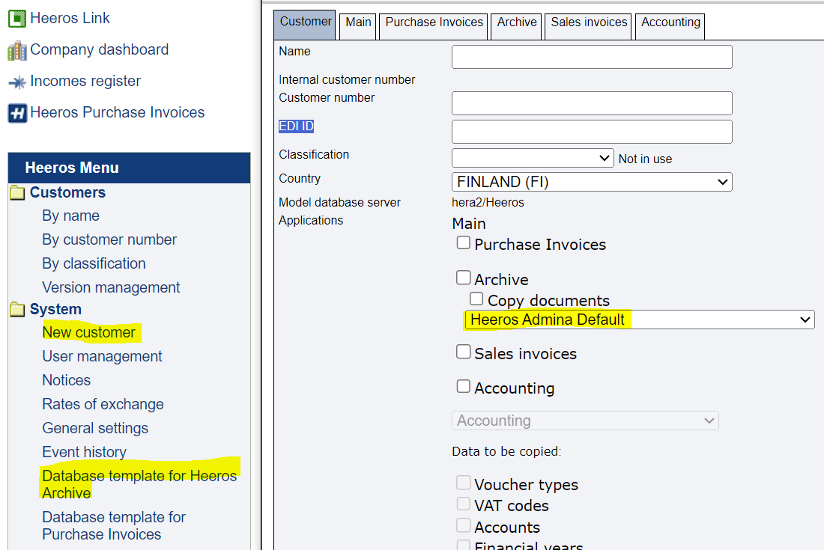The width and height of the screenshot is (824, 550).
Task: Click the Heeros Menu header
Action: pos(130,168)
